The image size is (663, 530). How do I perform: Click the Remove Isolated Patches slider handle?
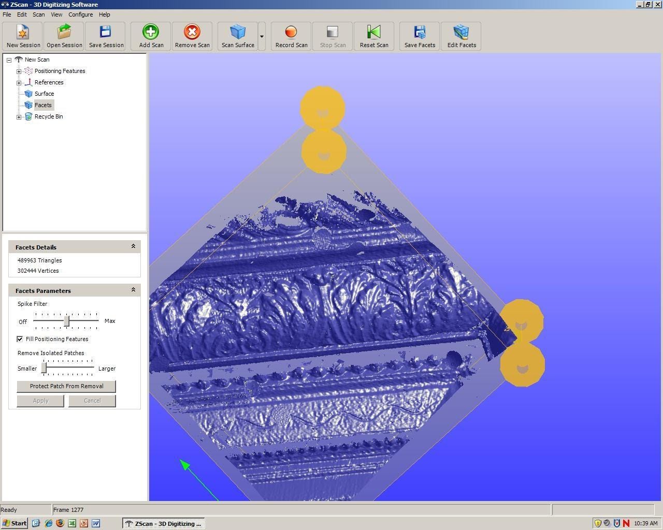coord(44,368)
